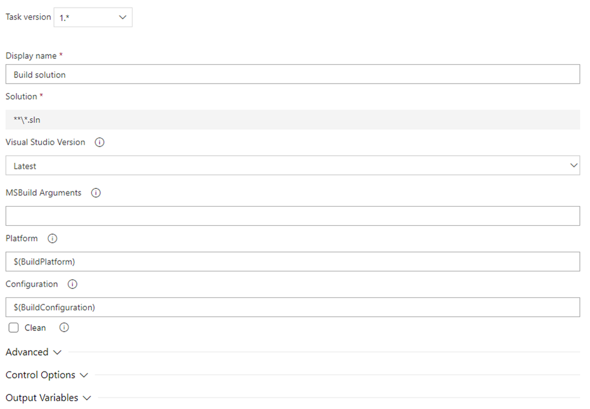Open the Visual Studio Version dropdown
The height and width of the screenshot is (409, 590).
(x=292, y=166)
